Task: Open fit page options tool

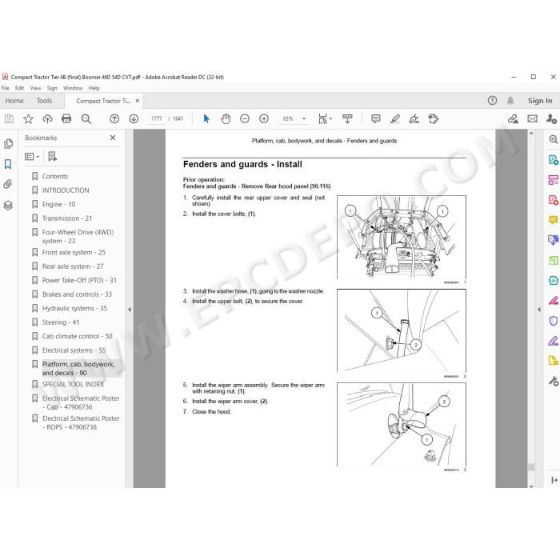Action: pos(324,119)
